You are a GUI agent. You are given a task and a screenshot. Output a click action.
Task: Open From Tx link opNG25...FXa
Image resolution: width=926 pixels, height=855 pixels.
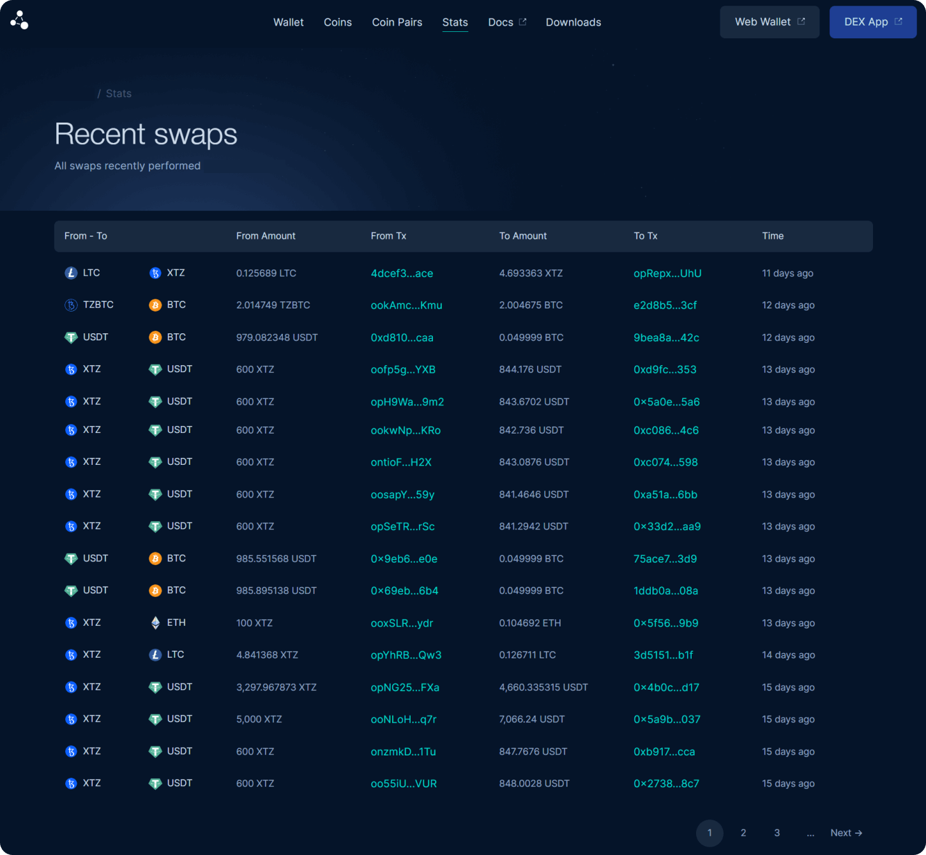pyautogui.click(x=405, y=688)
